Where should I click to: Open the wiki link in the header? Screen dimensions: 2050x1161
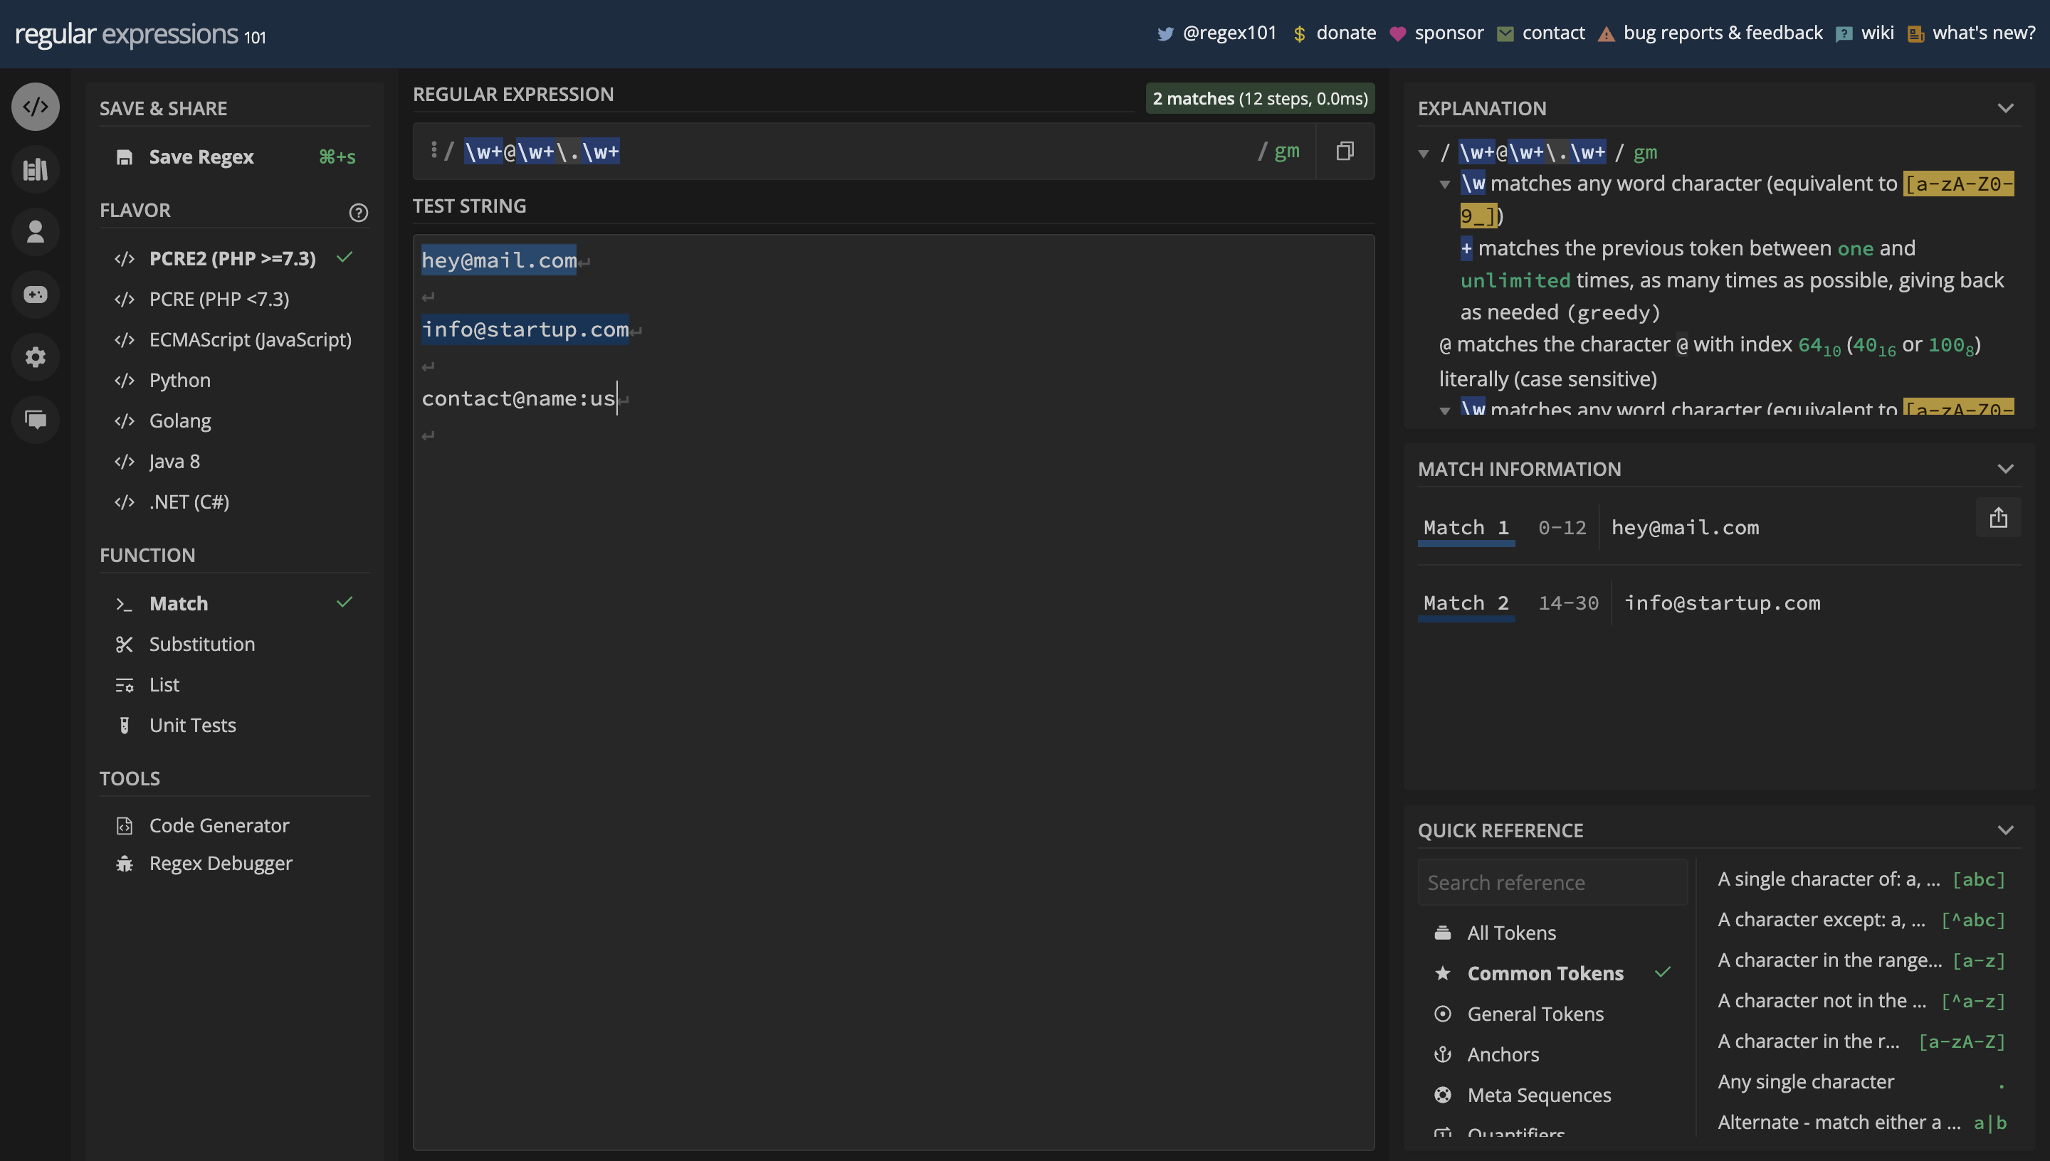pos(1876,33)
